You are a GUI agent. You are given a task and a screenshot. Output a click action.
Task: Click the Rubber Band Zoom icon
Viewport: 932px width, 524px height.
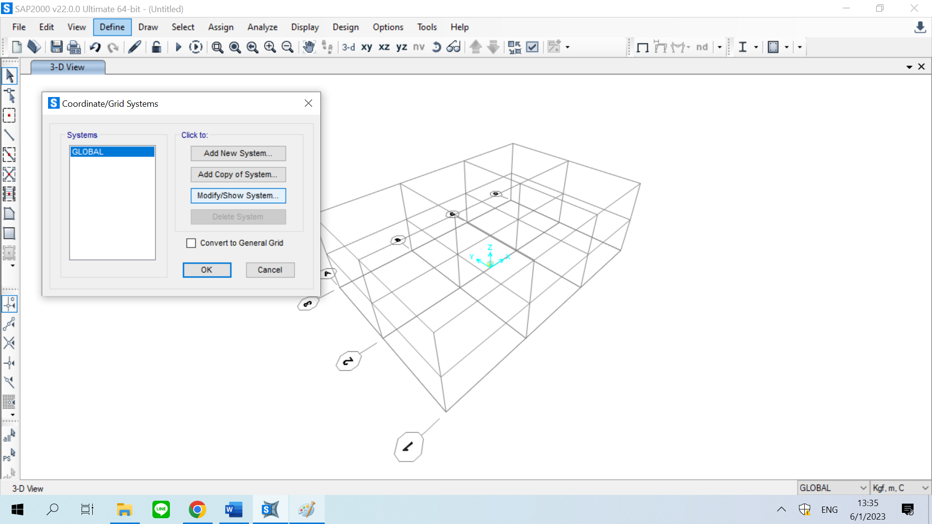[x=217, y=47]
